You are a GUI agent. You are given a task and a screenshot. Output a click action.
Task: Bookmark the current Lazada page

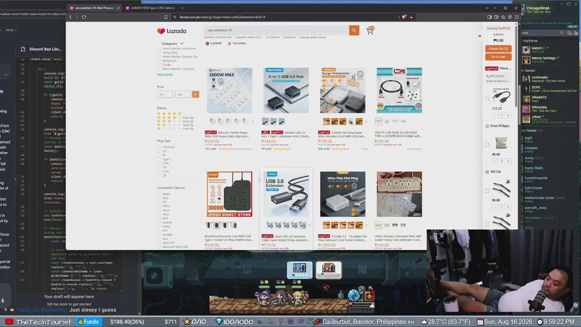point(166,17)
